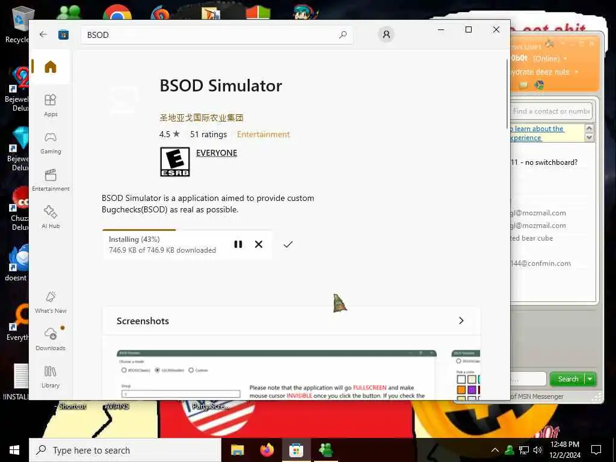Screen dimensions: 616x462
Task: Open the Gaming section in sidebar
Action: click(51, 143)
